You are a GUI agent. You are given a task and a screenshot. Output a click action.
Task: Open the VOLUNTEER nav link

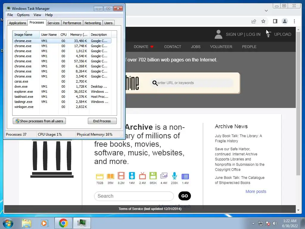click(x=221, y=47)
